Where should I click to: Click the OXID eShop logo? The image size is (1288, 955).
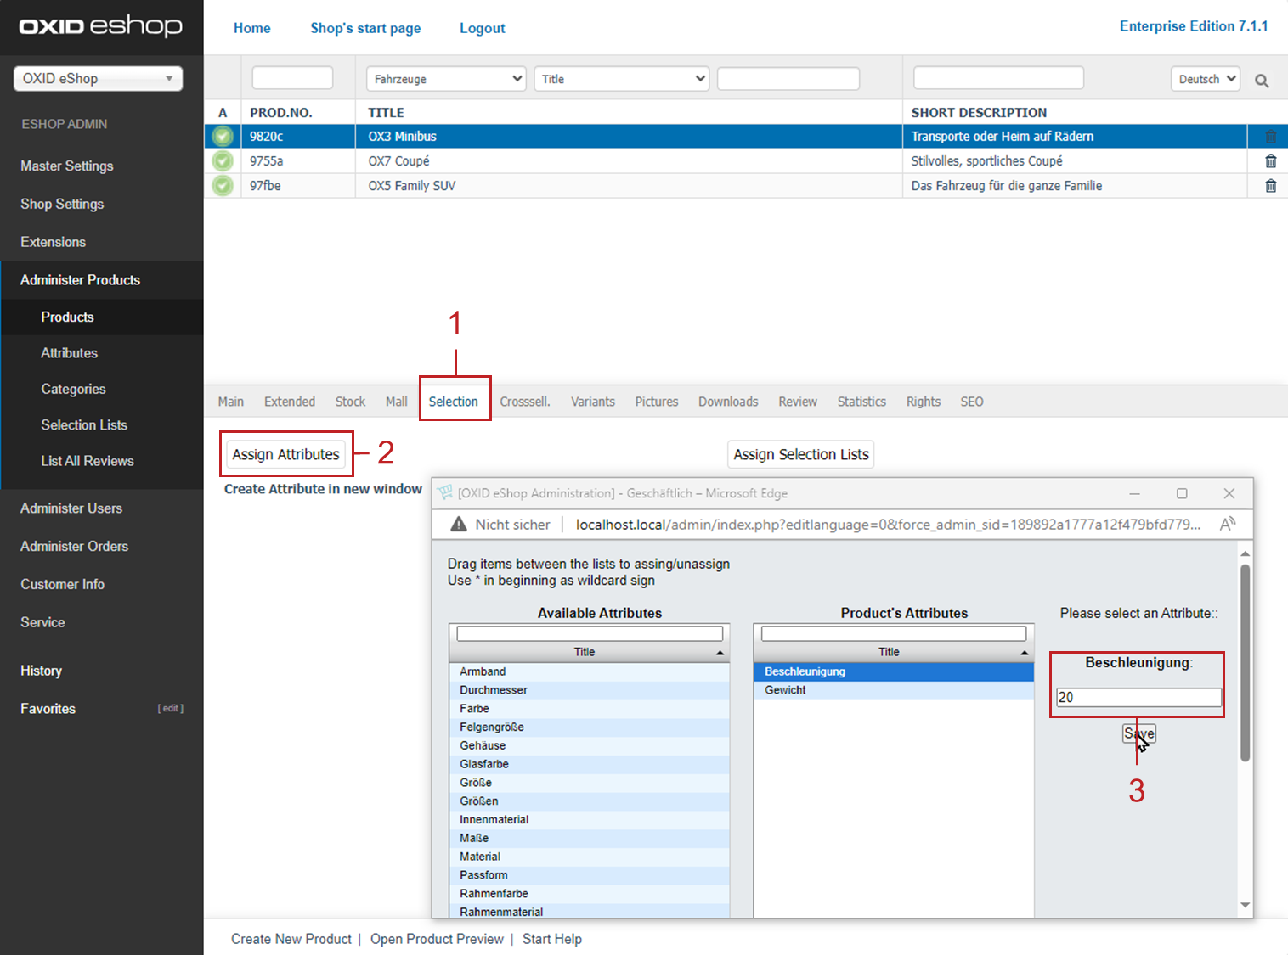[101, 26]
